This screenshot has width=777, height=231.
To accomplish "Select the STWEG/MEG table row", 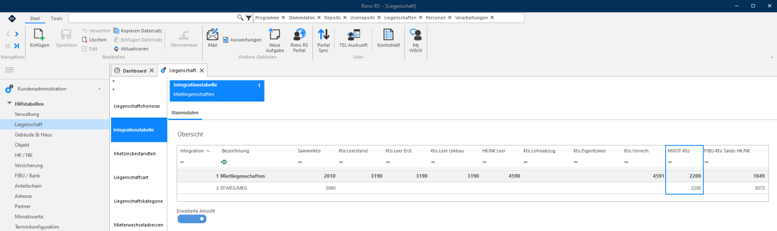I will [473, 188].
